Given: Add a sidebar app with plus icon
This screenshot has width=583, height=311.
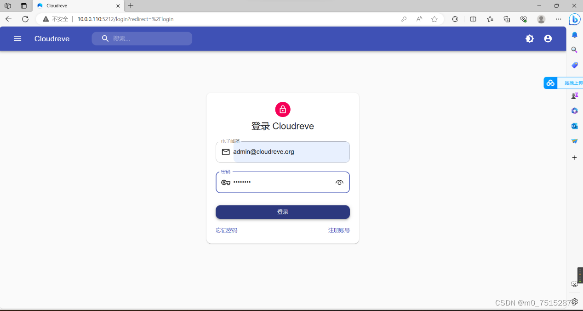Looking at the screenshot, I should coord(574,157).
